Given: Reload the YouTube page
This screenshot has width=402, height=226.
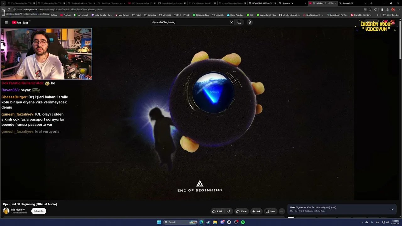Looking at the screenshot, I should click(9, 9).
